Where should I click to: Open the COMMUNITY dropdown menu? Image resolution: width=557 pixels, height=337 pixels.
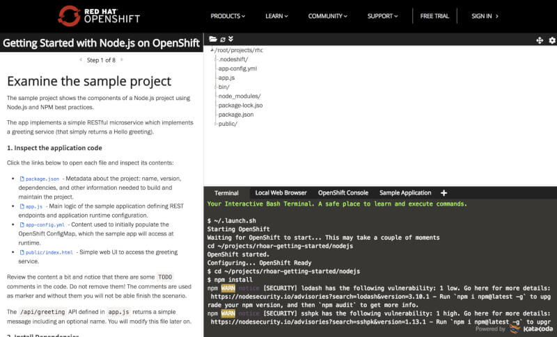pos(327,16)
